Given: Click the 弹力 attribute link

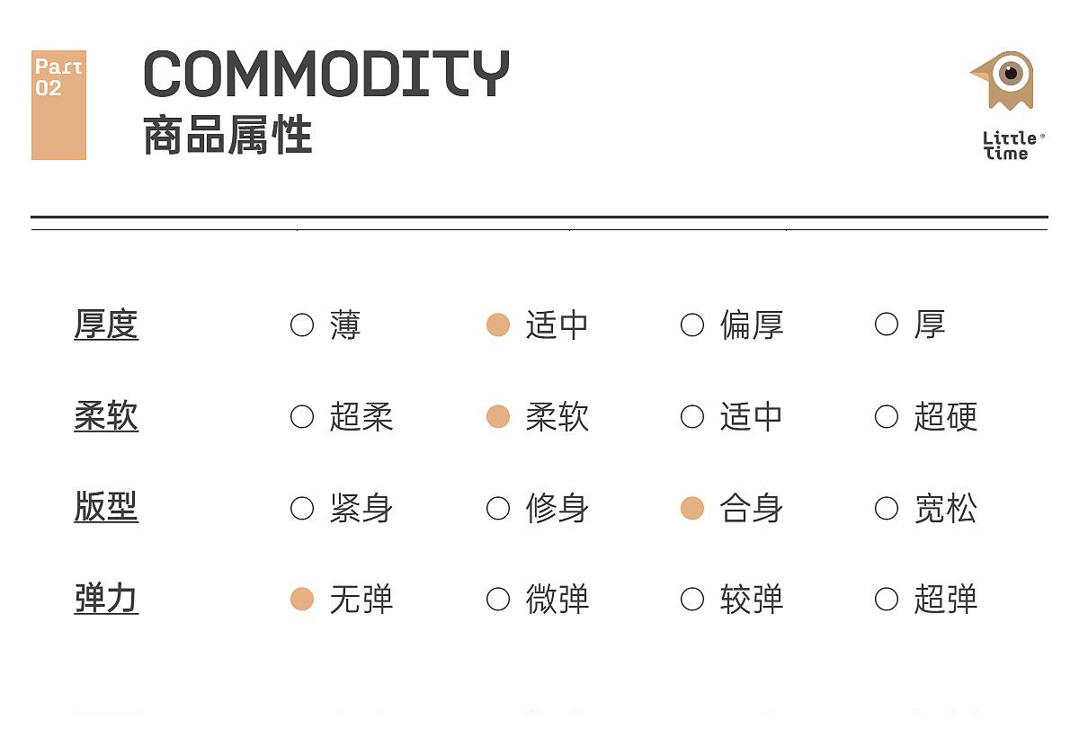Looking at the screenshot, I should pyautogui.click(x=106, y=599).
